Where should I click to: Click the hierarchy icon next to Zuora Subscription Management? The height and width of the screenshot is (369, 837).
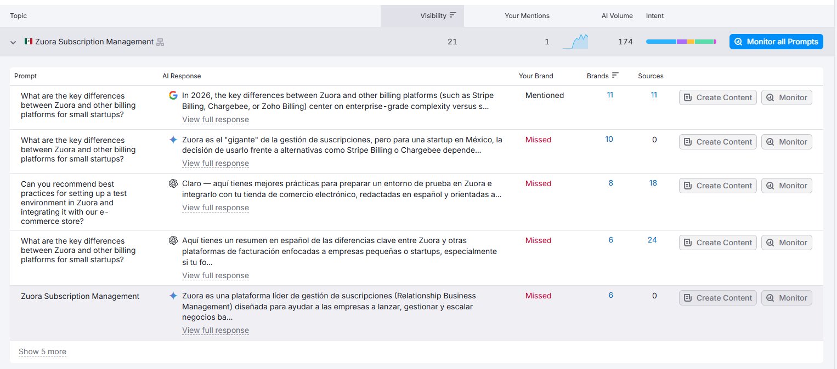(160, 42)
